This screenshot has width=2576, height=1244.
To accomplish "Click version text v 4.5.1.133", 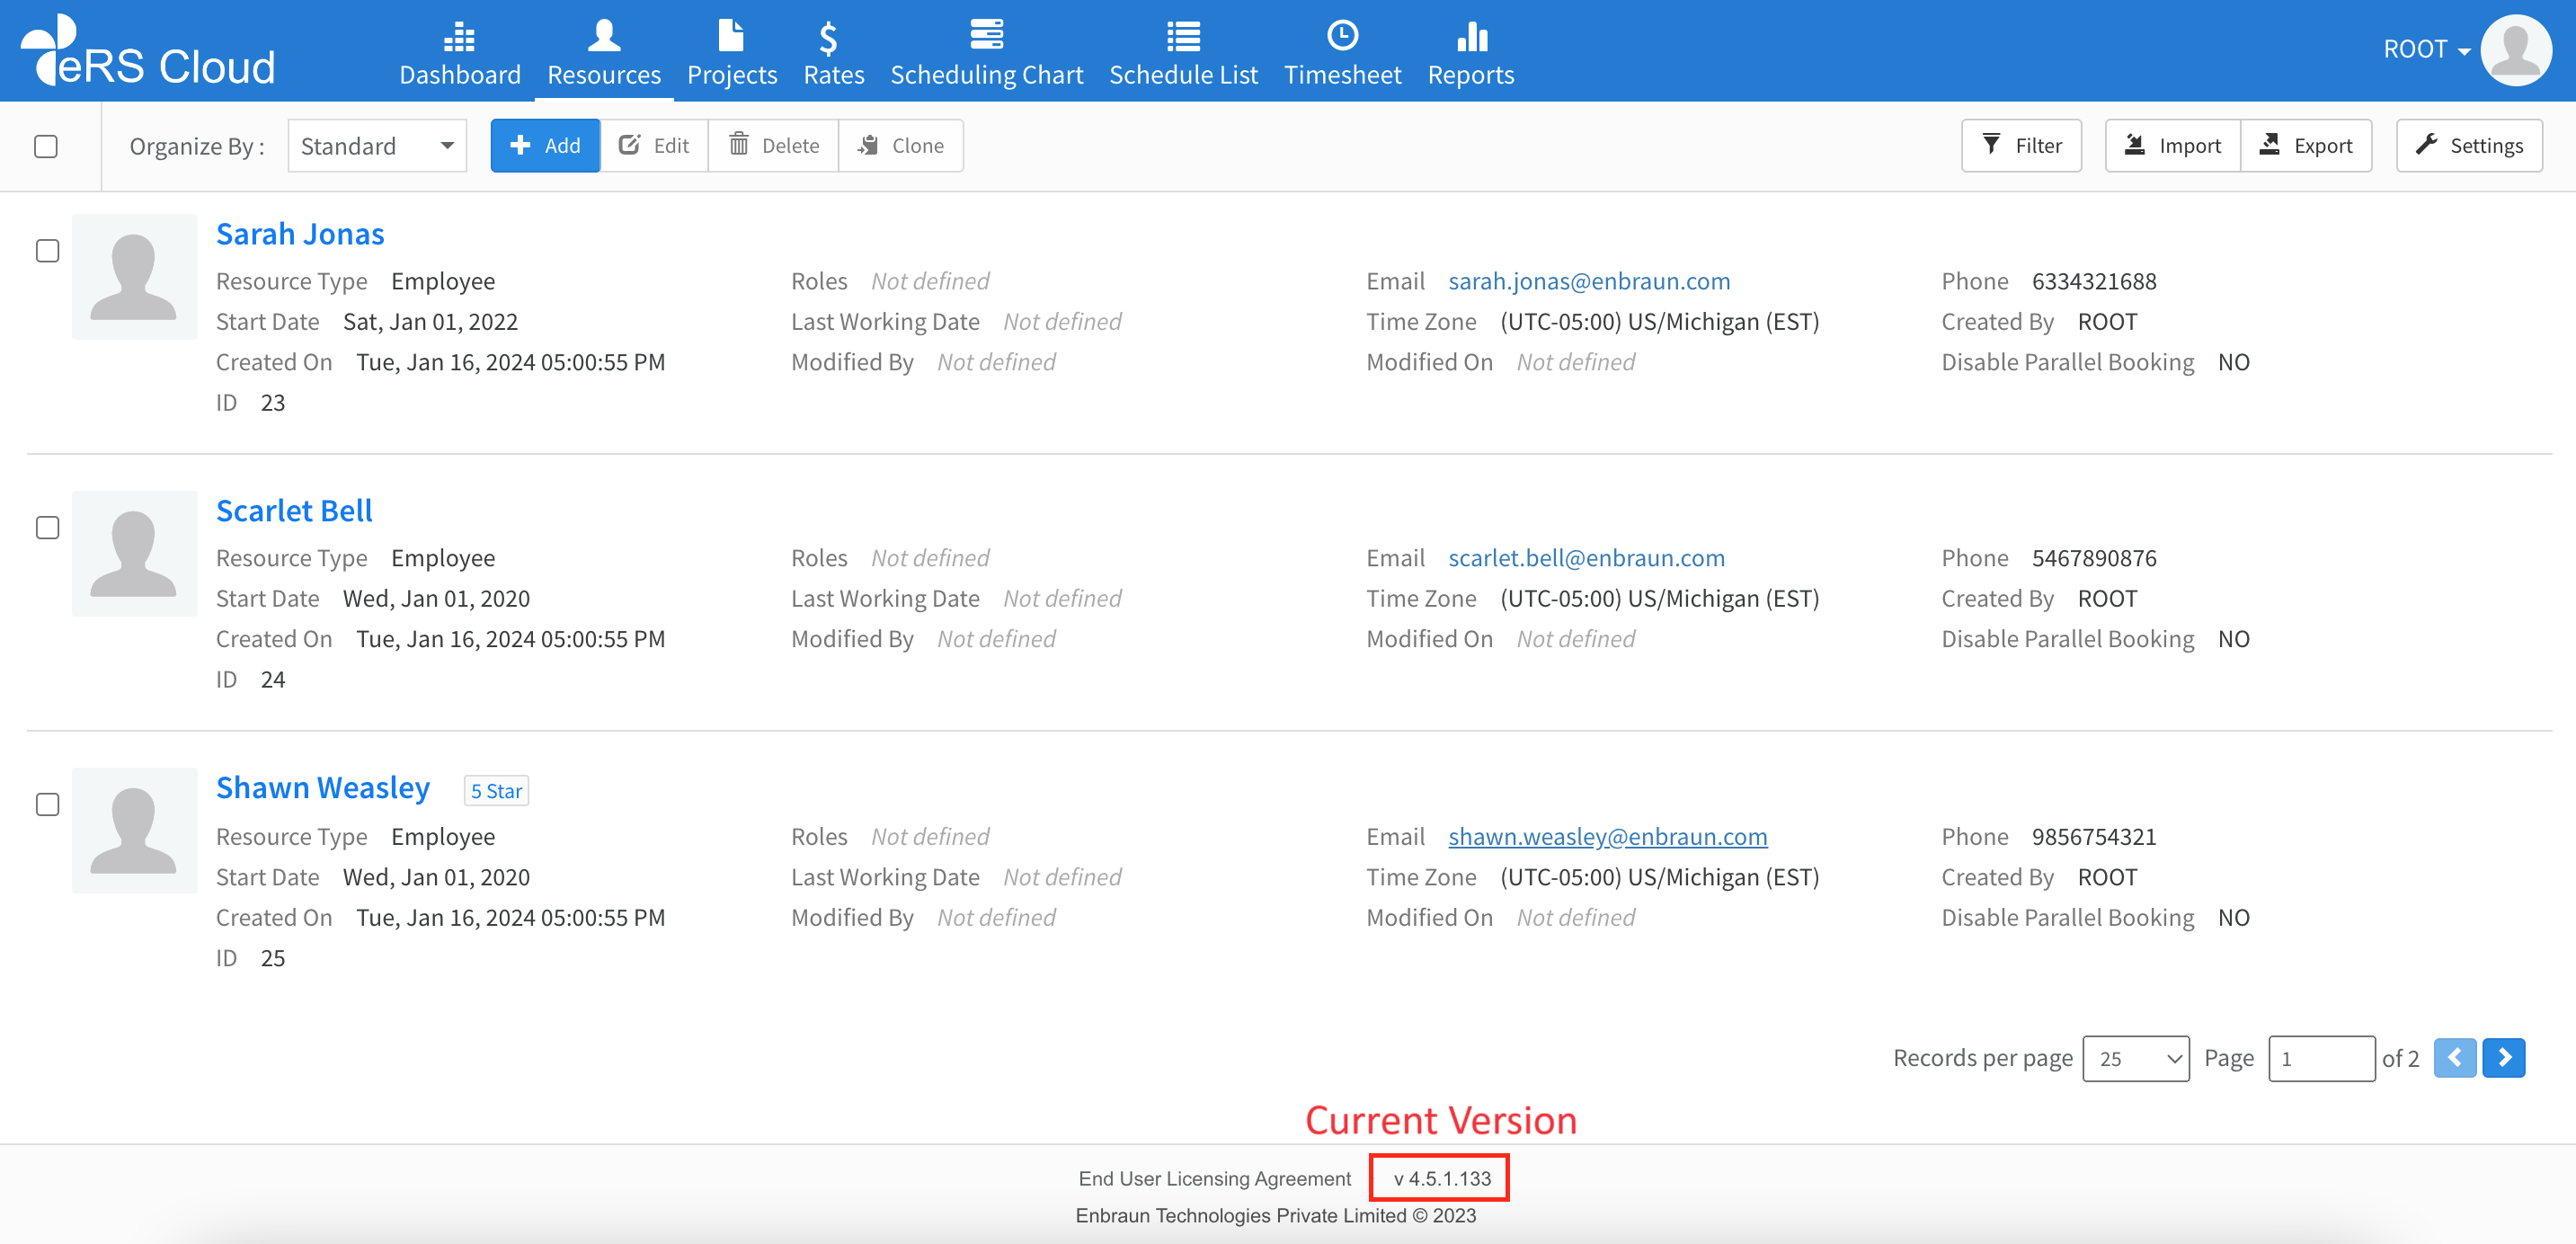I will tap(1442, 1179).
